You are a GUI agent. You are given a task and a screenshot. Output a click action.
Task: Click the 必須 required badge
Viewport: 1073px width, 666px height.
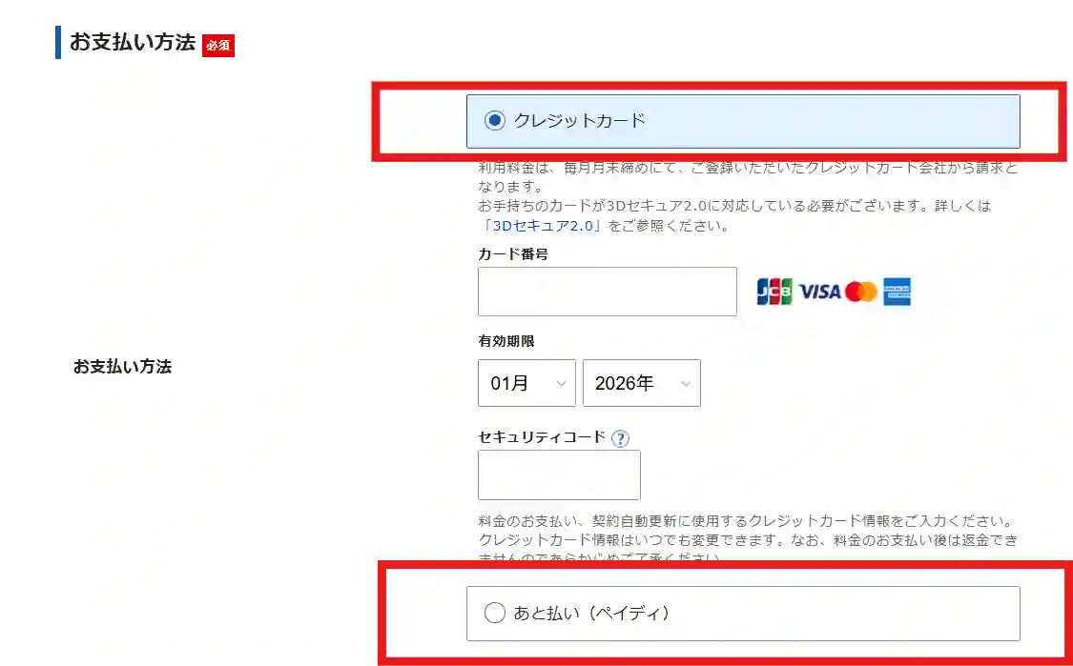pyautogui.click(x=218, y=46)
